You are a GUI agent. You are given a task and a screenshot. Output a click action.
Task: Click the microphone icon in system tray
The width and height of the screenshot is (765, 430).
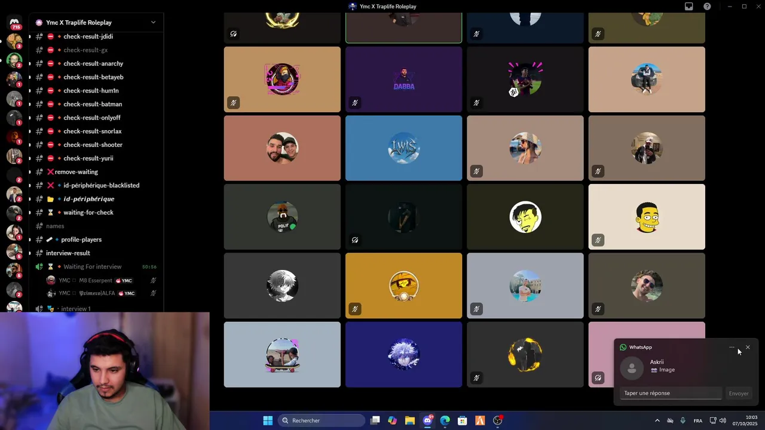point(683,420)
